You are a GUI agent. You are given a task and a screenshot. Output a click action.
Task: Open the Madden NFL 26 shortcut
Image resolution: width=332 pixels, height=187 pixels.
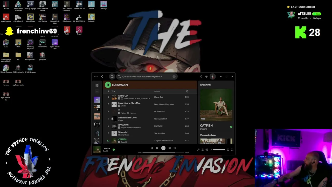pos(79,5)
